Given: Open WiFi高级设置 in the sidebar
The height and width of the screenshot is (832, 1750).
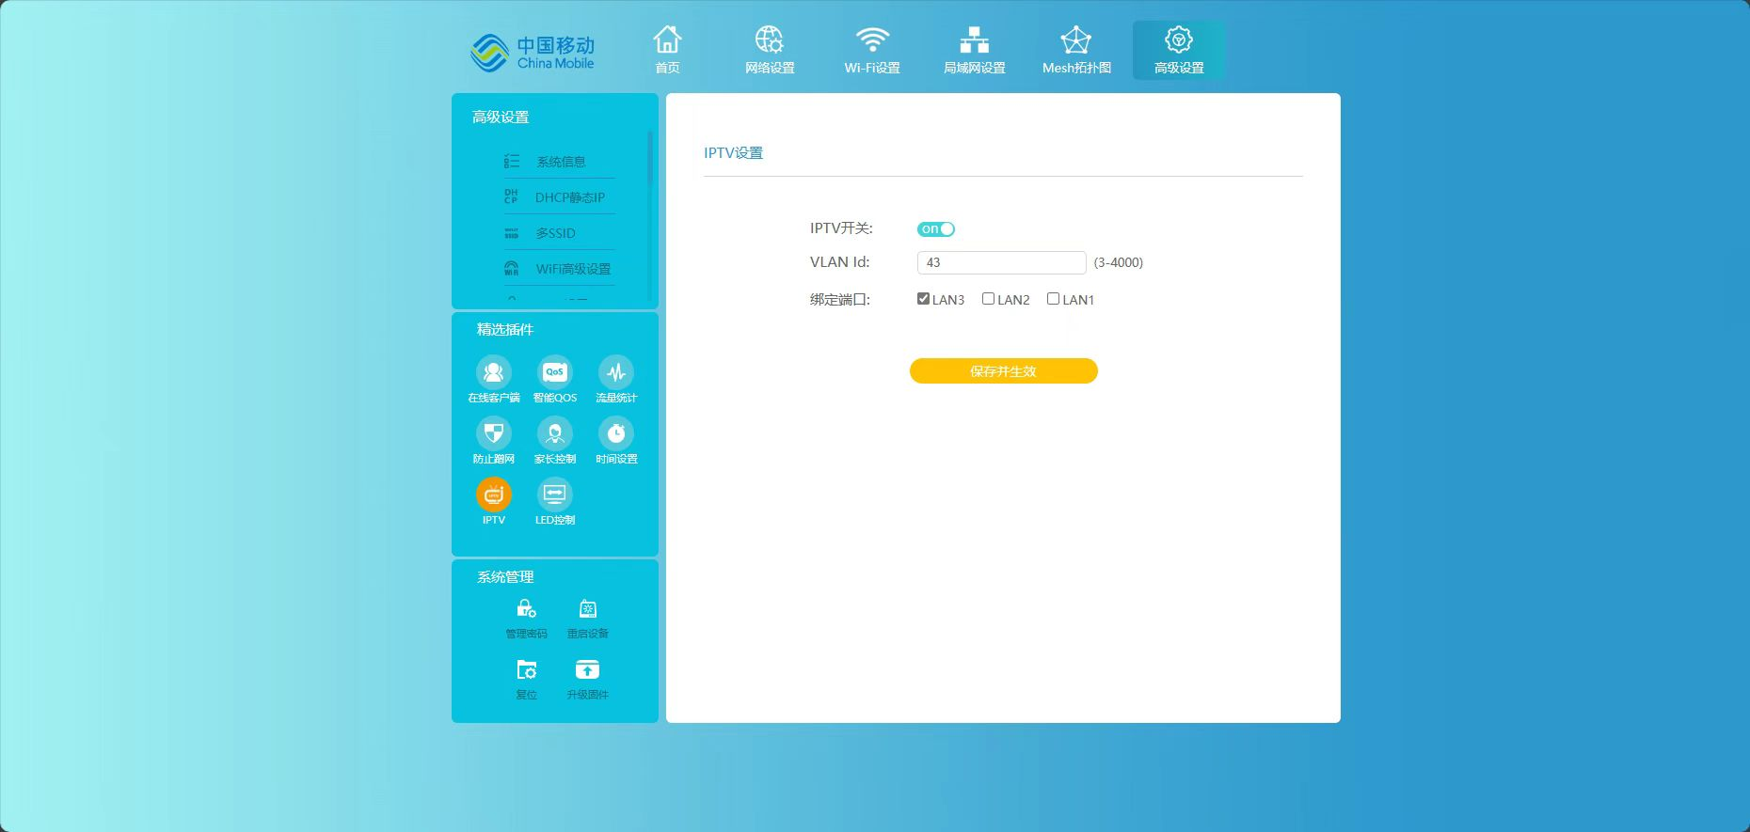Looking at the screenshot, I should [x=560, y=269].
